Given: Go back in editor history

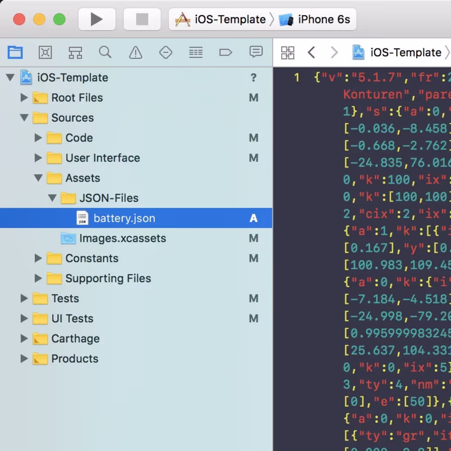Looking at the screenshot, I should point(311,53).
